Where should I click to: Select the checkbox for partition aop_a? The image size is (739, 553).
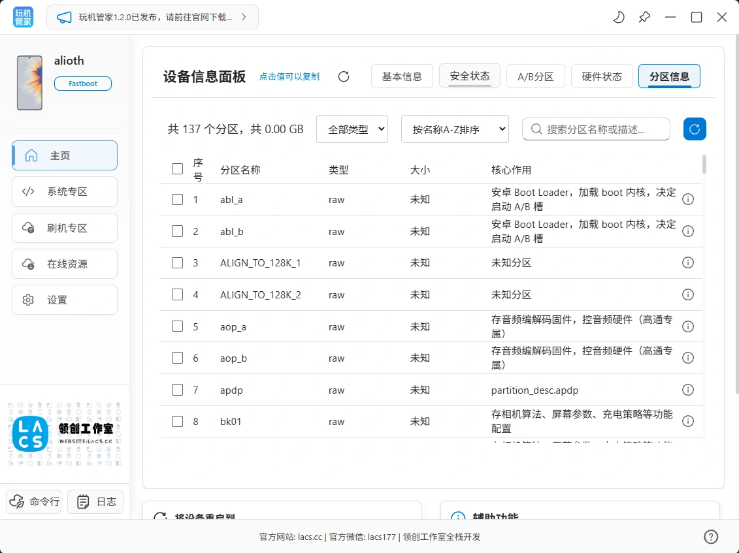177,326
